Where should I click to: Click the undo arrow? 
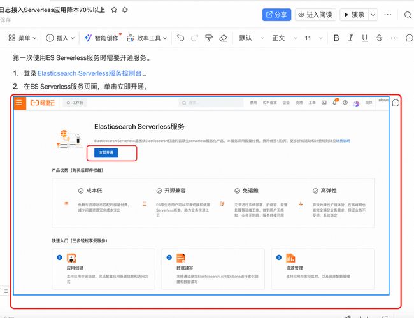pyautogui.click(x=180, y=38)
